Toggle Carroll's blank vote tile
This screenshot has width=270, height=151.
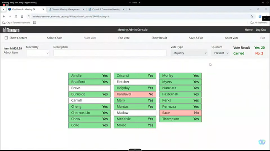[89, 100]
